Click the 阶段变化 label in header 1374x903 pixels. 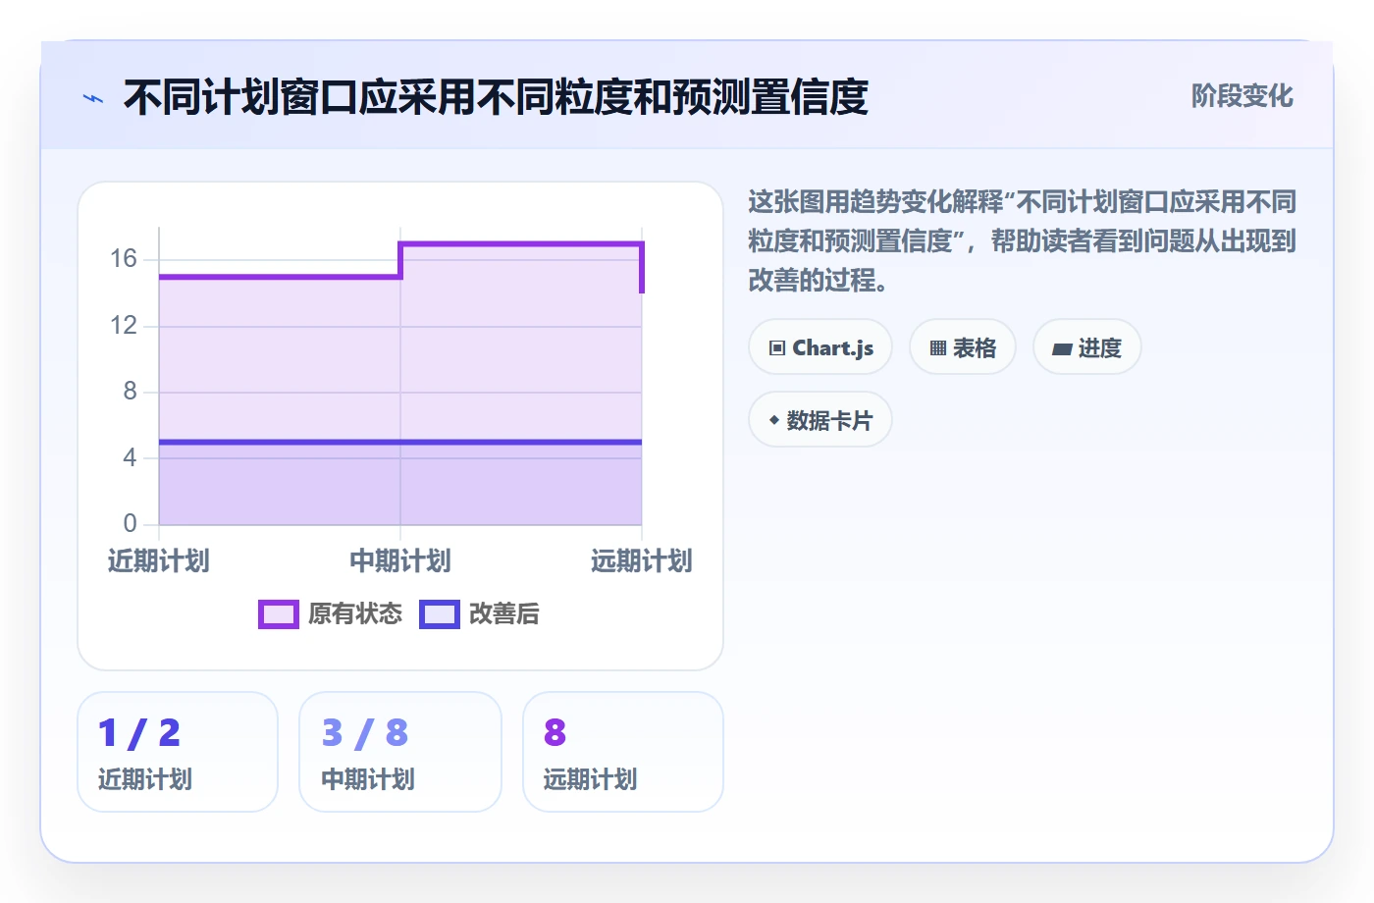tap(1242, 96)
